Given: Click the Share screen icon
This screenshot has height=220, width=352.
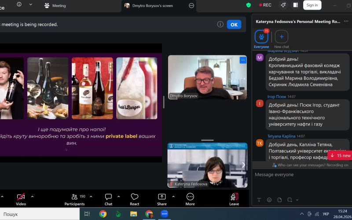Looking at the screenshot, I should (162, 197).
